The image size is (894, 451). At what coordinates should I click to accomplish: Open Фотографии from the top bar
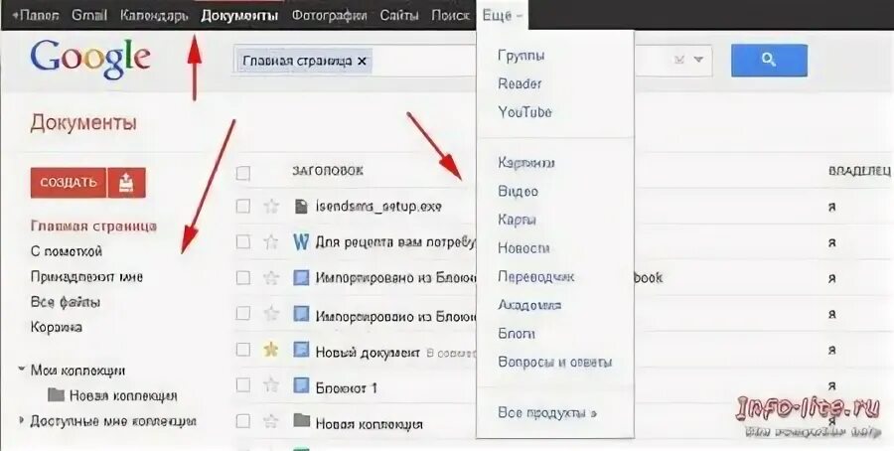tap(329, 15)
